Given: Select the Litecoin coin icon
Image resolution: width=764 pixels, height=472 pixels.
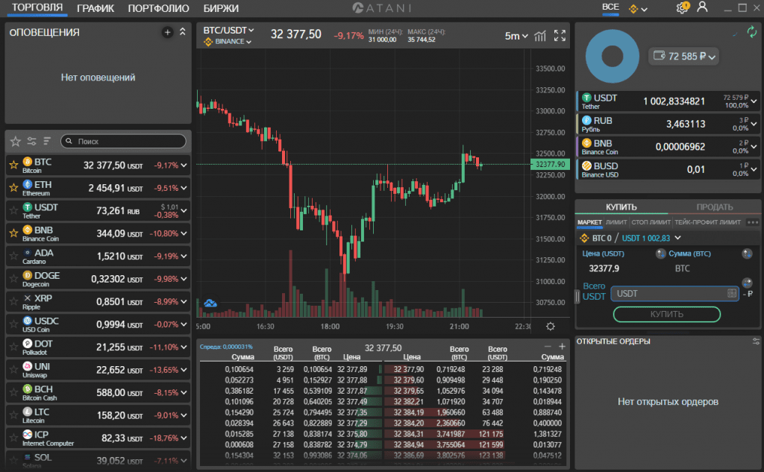Looking at the screenshot, I should 28,412.
